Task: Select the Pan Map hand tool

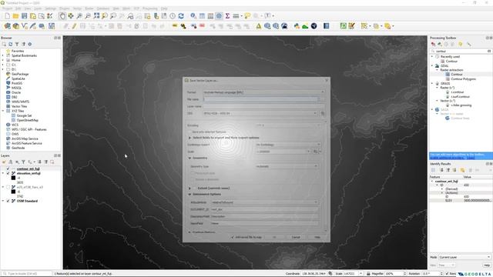Action: (62, 16)
